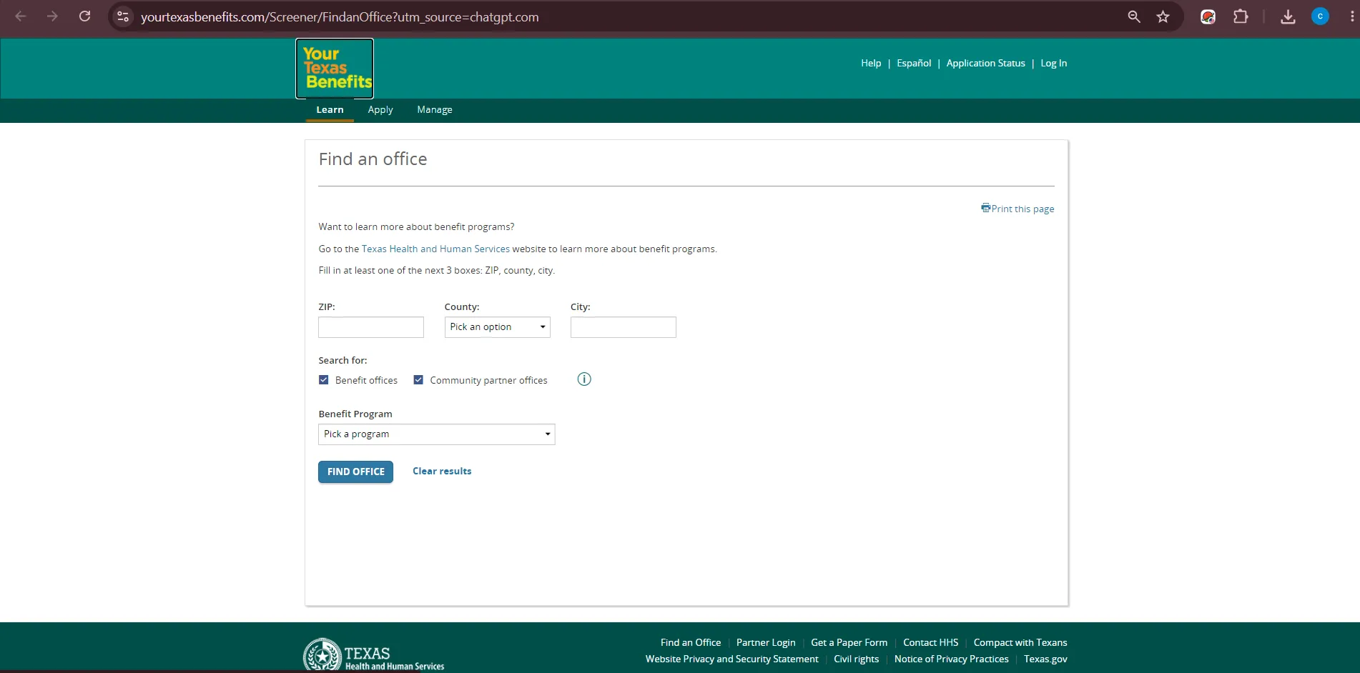1360x673 pixels.
Task: Open Website Privacy and Security Statement link
Action: 731,659
